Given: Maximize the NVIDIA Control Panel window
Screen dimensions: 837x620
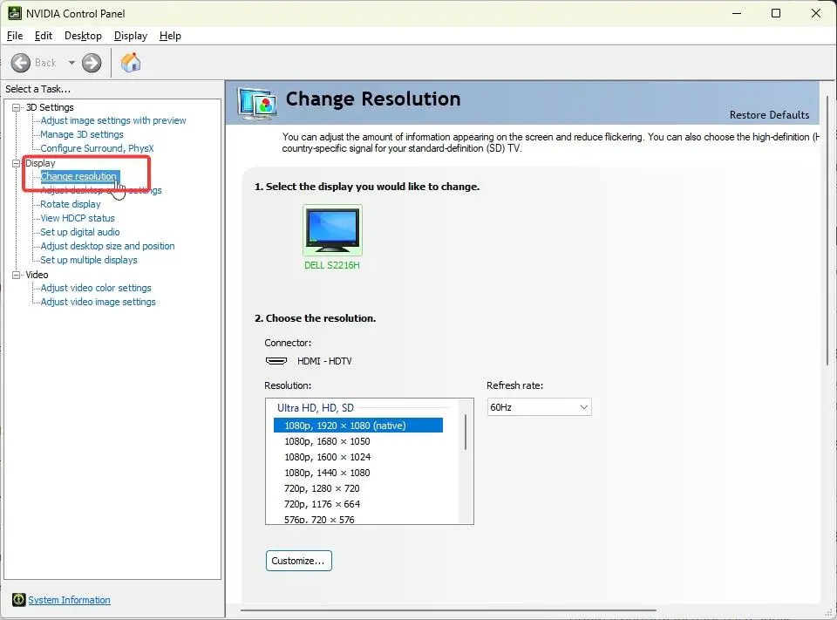Looking at the screenshot, I should click(776, 13).
